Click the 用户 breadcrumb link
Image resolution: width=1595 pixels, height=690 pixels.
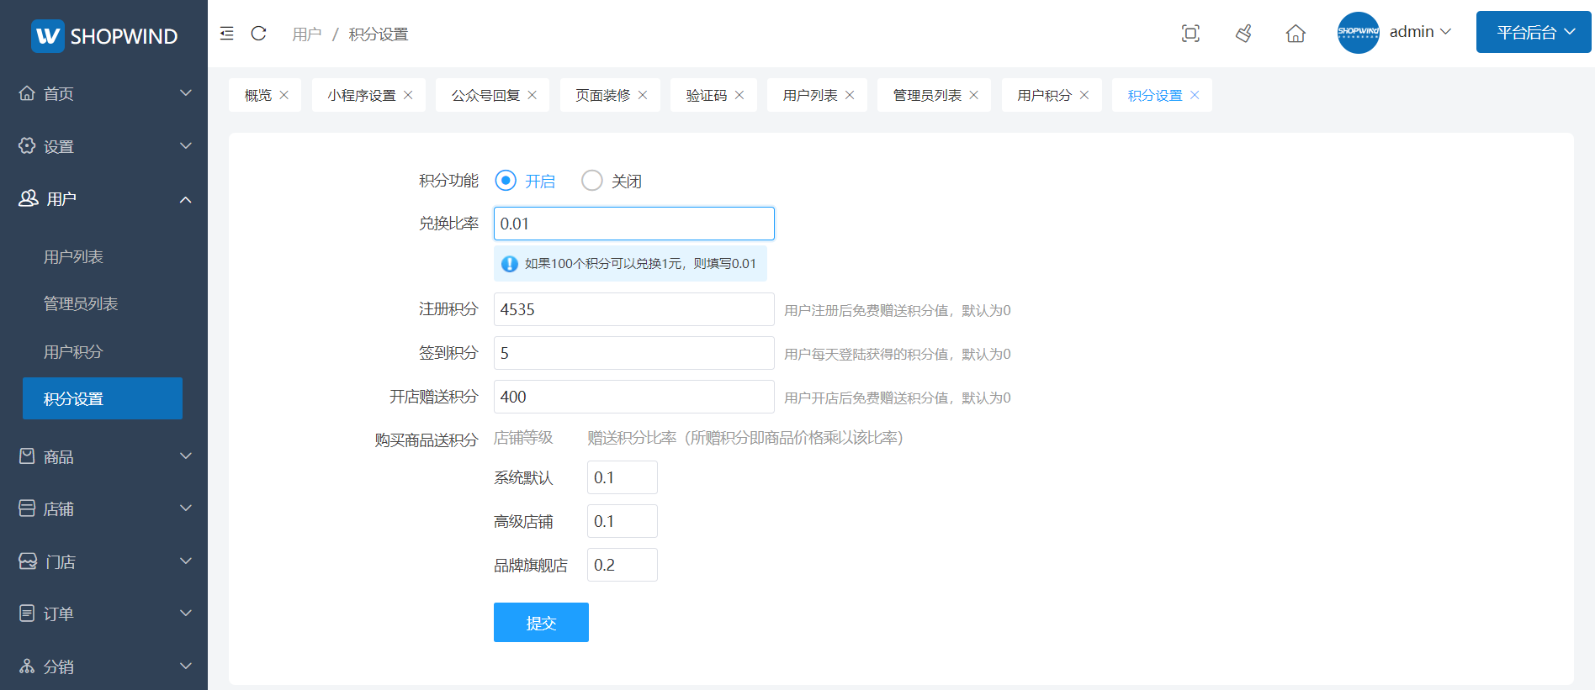307,34
